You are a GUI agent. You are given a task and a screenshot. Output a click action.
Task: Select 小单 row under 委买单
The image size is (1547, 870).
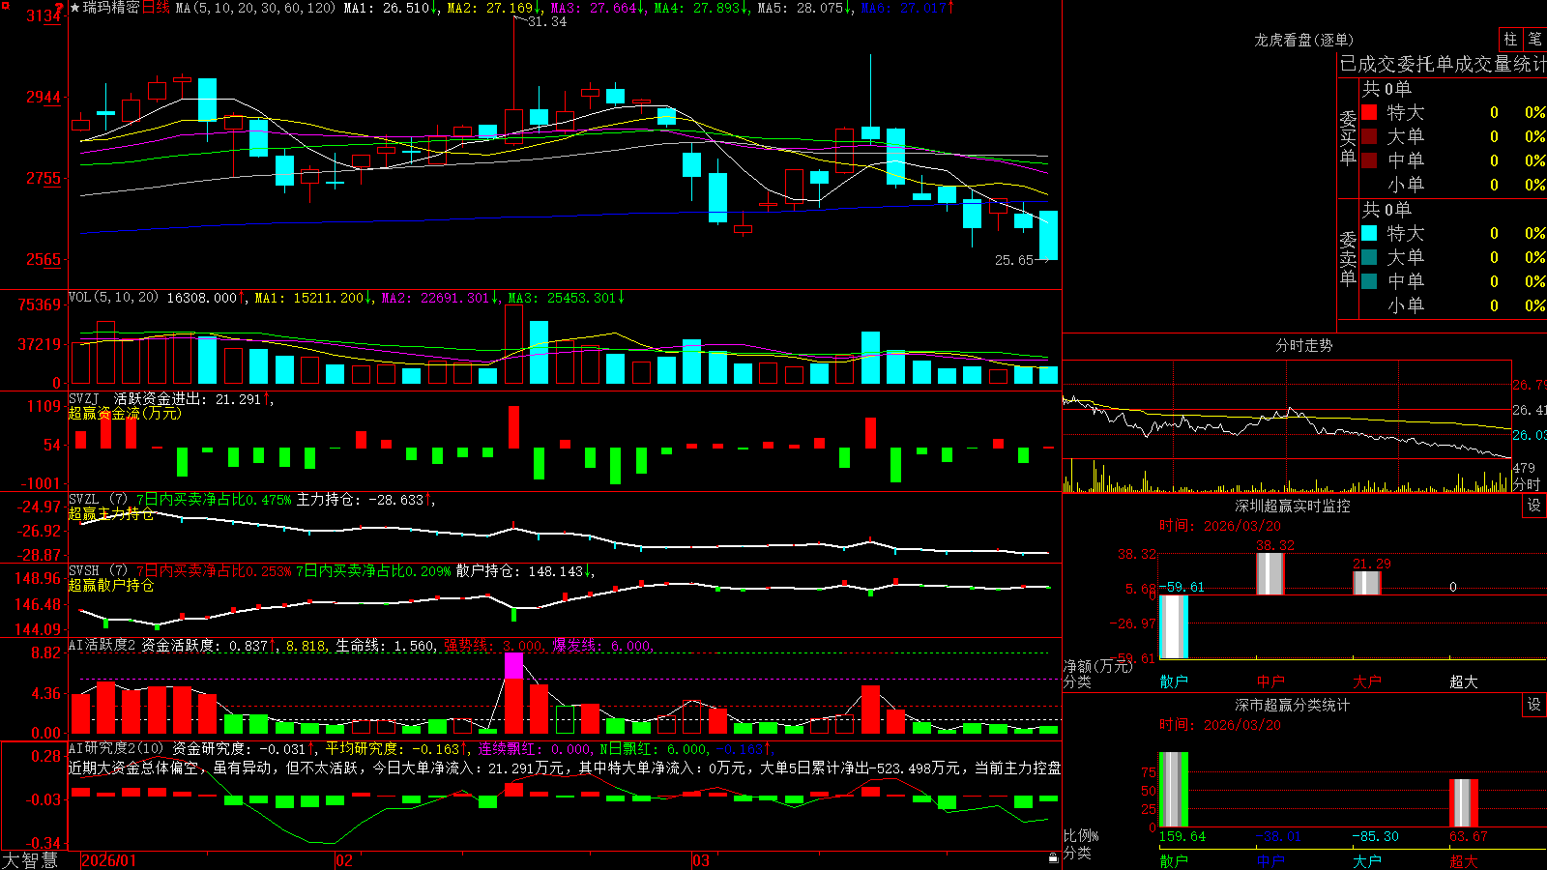[1453, 185]
